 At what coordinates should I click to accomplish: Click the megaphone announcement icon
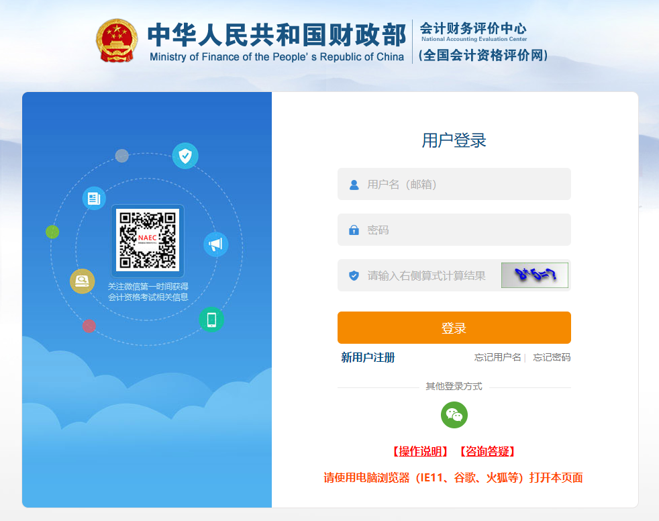(x=215, y=244)
